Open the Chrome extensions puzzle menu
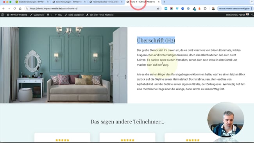The image size is (254, 143). 205,9
